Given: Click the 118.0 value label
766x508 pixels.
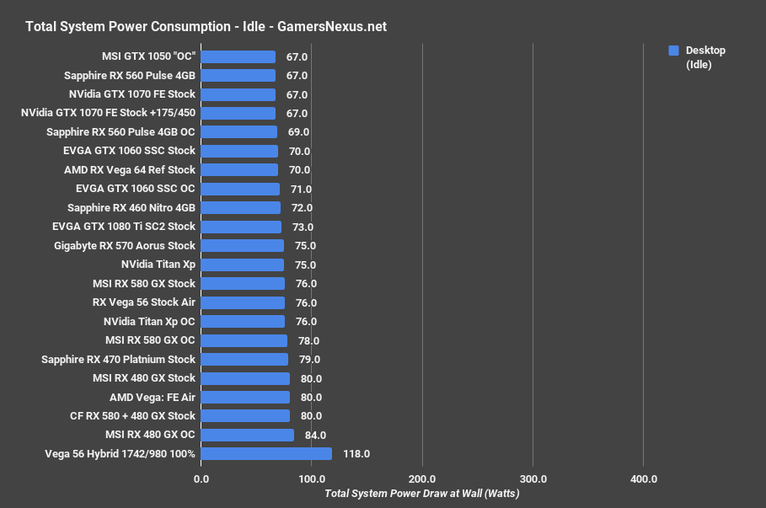Looking at the screenshot, I should (357, 454).
